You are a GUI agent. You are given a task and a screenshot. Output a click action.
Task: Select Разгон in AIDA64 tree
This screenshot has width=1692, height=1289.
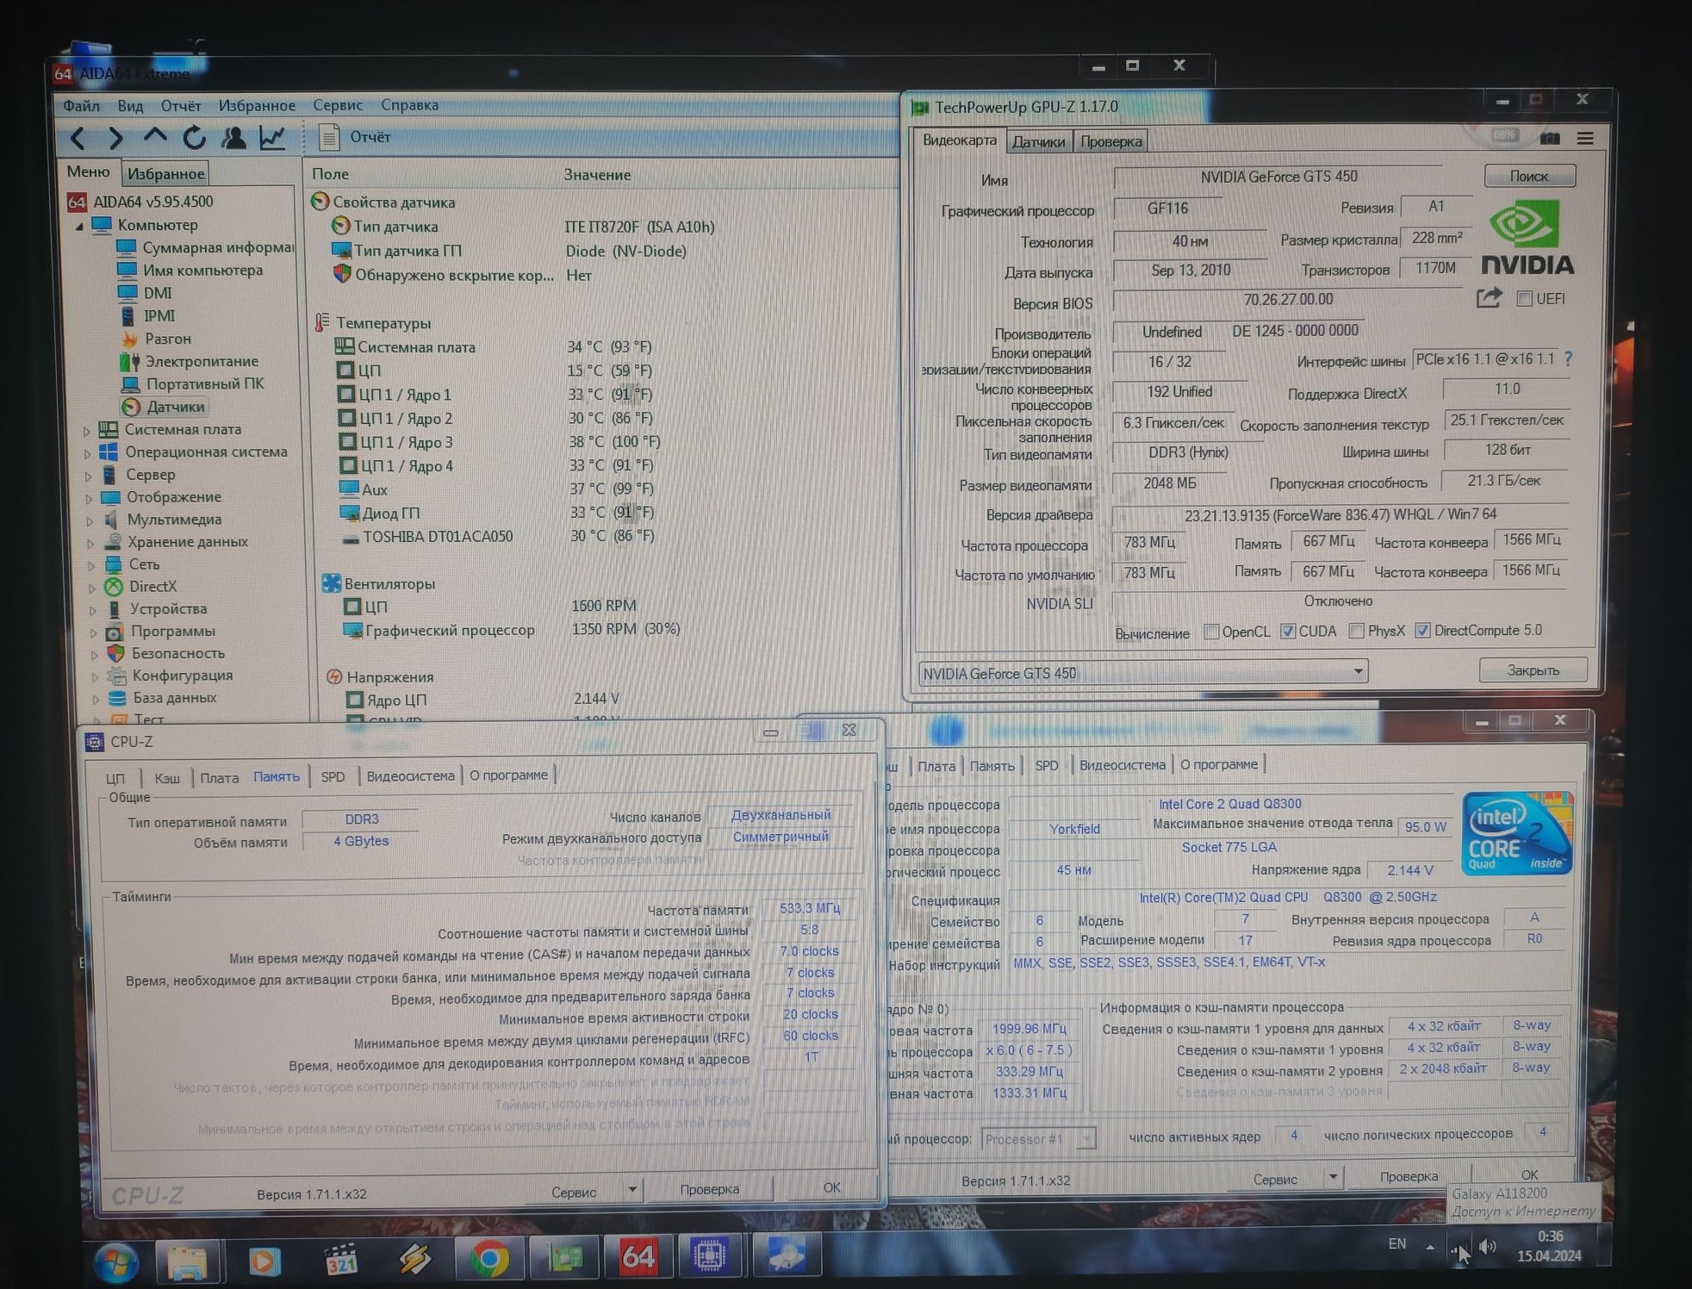[x=156, y=339]
